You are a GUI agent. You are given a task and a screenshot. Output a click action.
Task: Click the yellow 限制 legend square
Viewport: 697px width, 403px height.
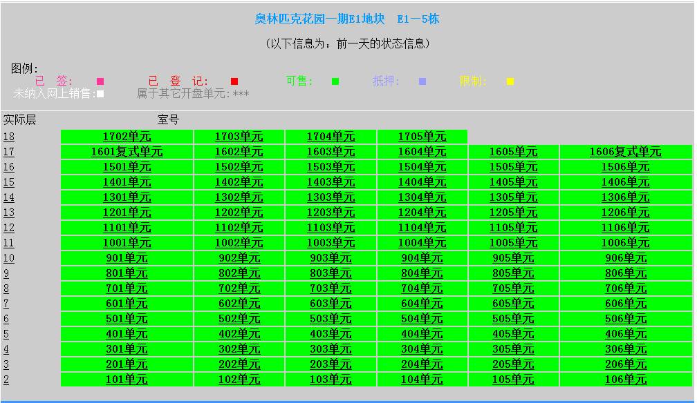[x=510, y=81]
